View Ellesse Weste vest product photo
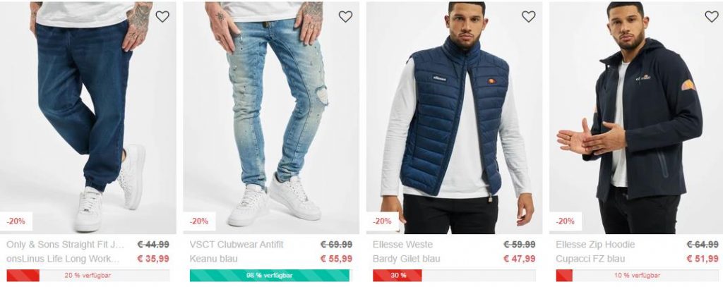 (x=454, y=118)
